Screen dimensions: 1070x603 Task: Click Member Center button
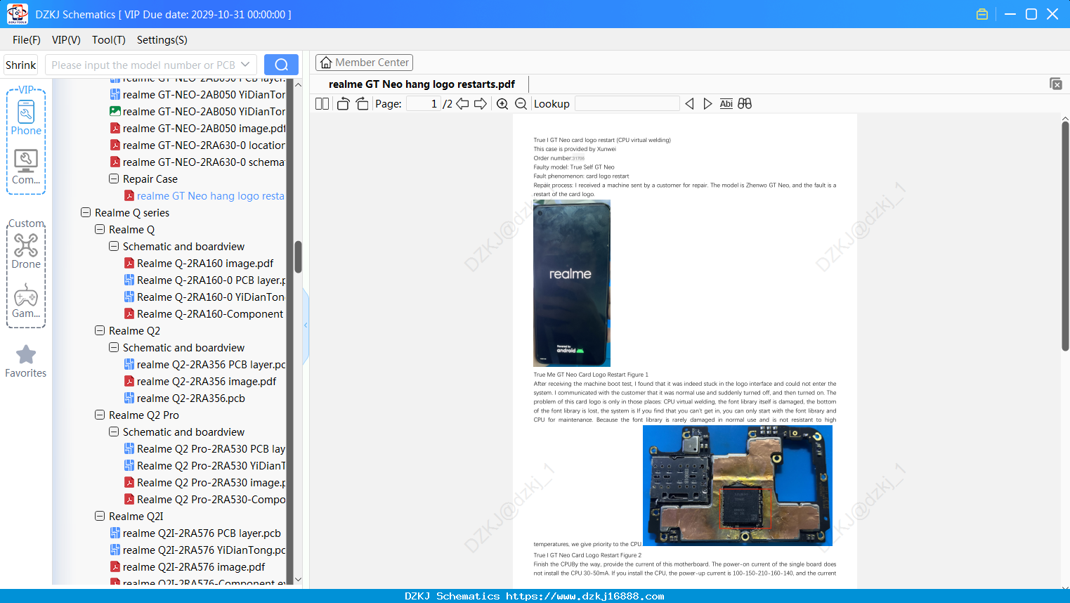tap(364, 63)
